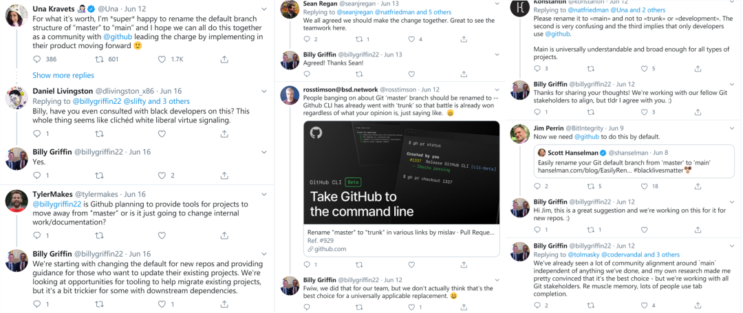Click Show more replies link
This screenshot has width=743, height=313.
click(x=63, y=75)
